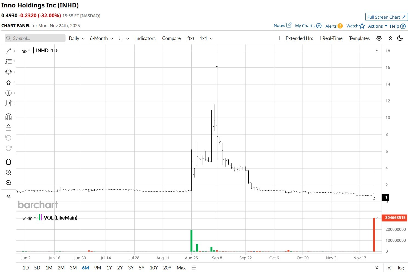
Task: Collapse the main chart pane chevron
Action: pos(377,51)
